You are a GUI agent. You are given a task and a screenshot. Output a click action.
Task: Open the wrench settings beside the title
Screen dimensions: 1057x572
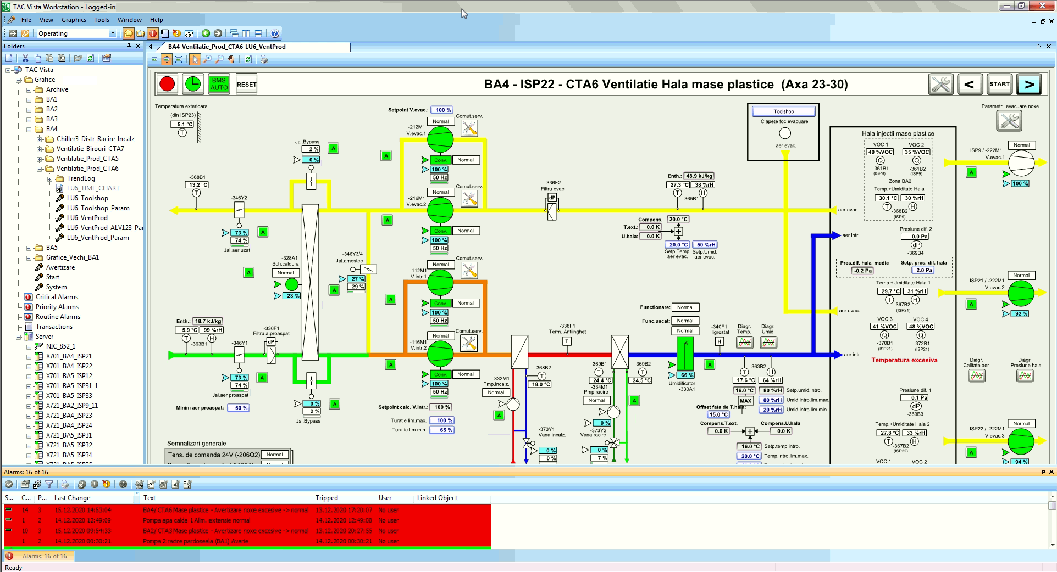(940, 85)
